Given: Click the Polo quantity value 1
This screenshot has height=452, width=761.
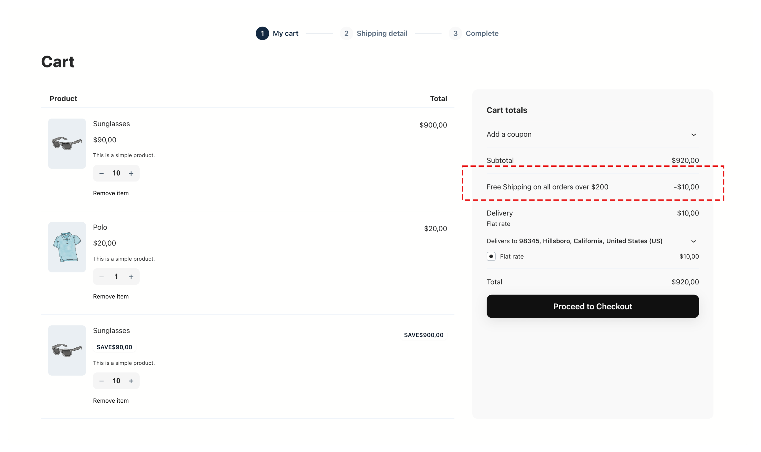Looking at the screenshot, I should coord(116,276).
